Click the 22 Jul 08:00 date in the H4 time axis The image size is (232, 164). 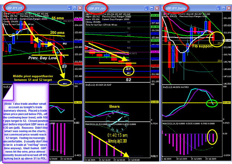point(134,160)
